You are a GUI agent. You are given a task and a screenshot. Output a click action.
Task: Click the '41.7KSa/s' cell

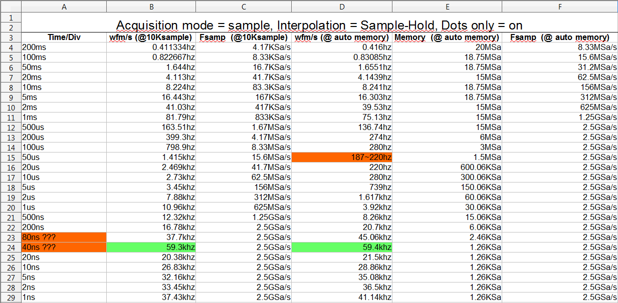click(x=244, y=77)
